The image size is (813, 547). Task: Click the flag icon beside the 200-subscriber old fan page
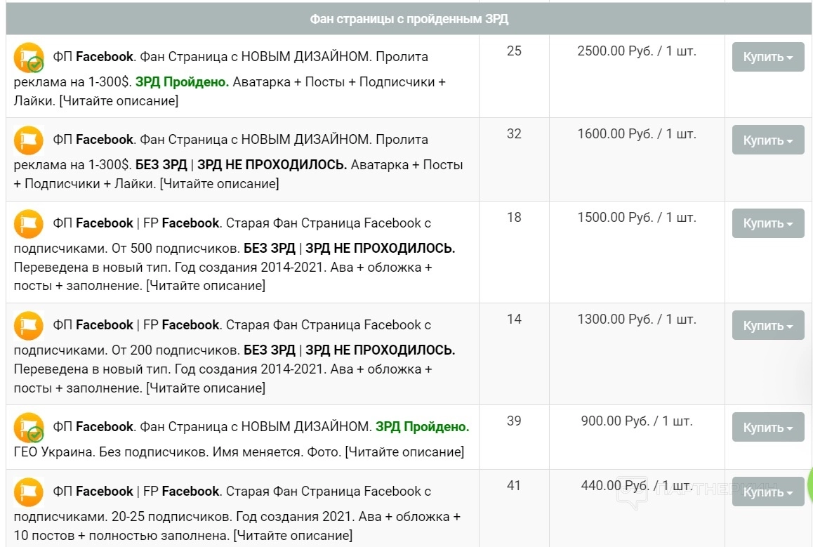tap(29, 326)
